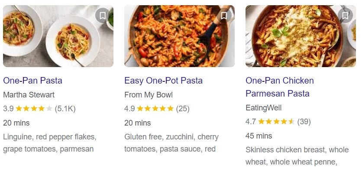Save the Easy One-Pot Pasta recipe bookmark
The height and width of the screenshot is (171, 362).
click(x=224, y=16)
